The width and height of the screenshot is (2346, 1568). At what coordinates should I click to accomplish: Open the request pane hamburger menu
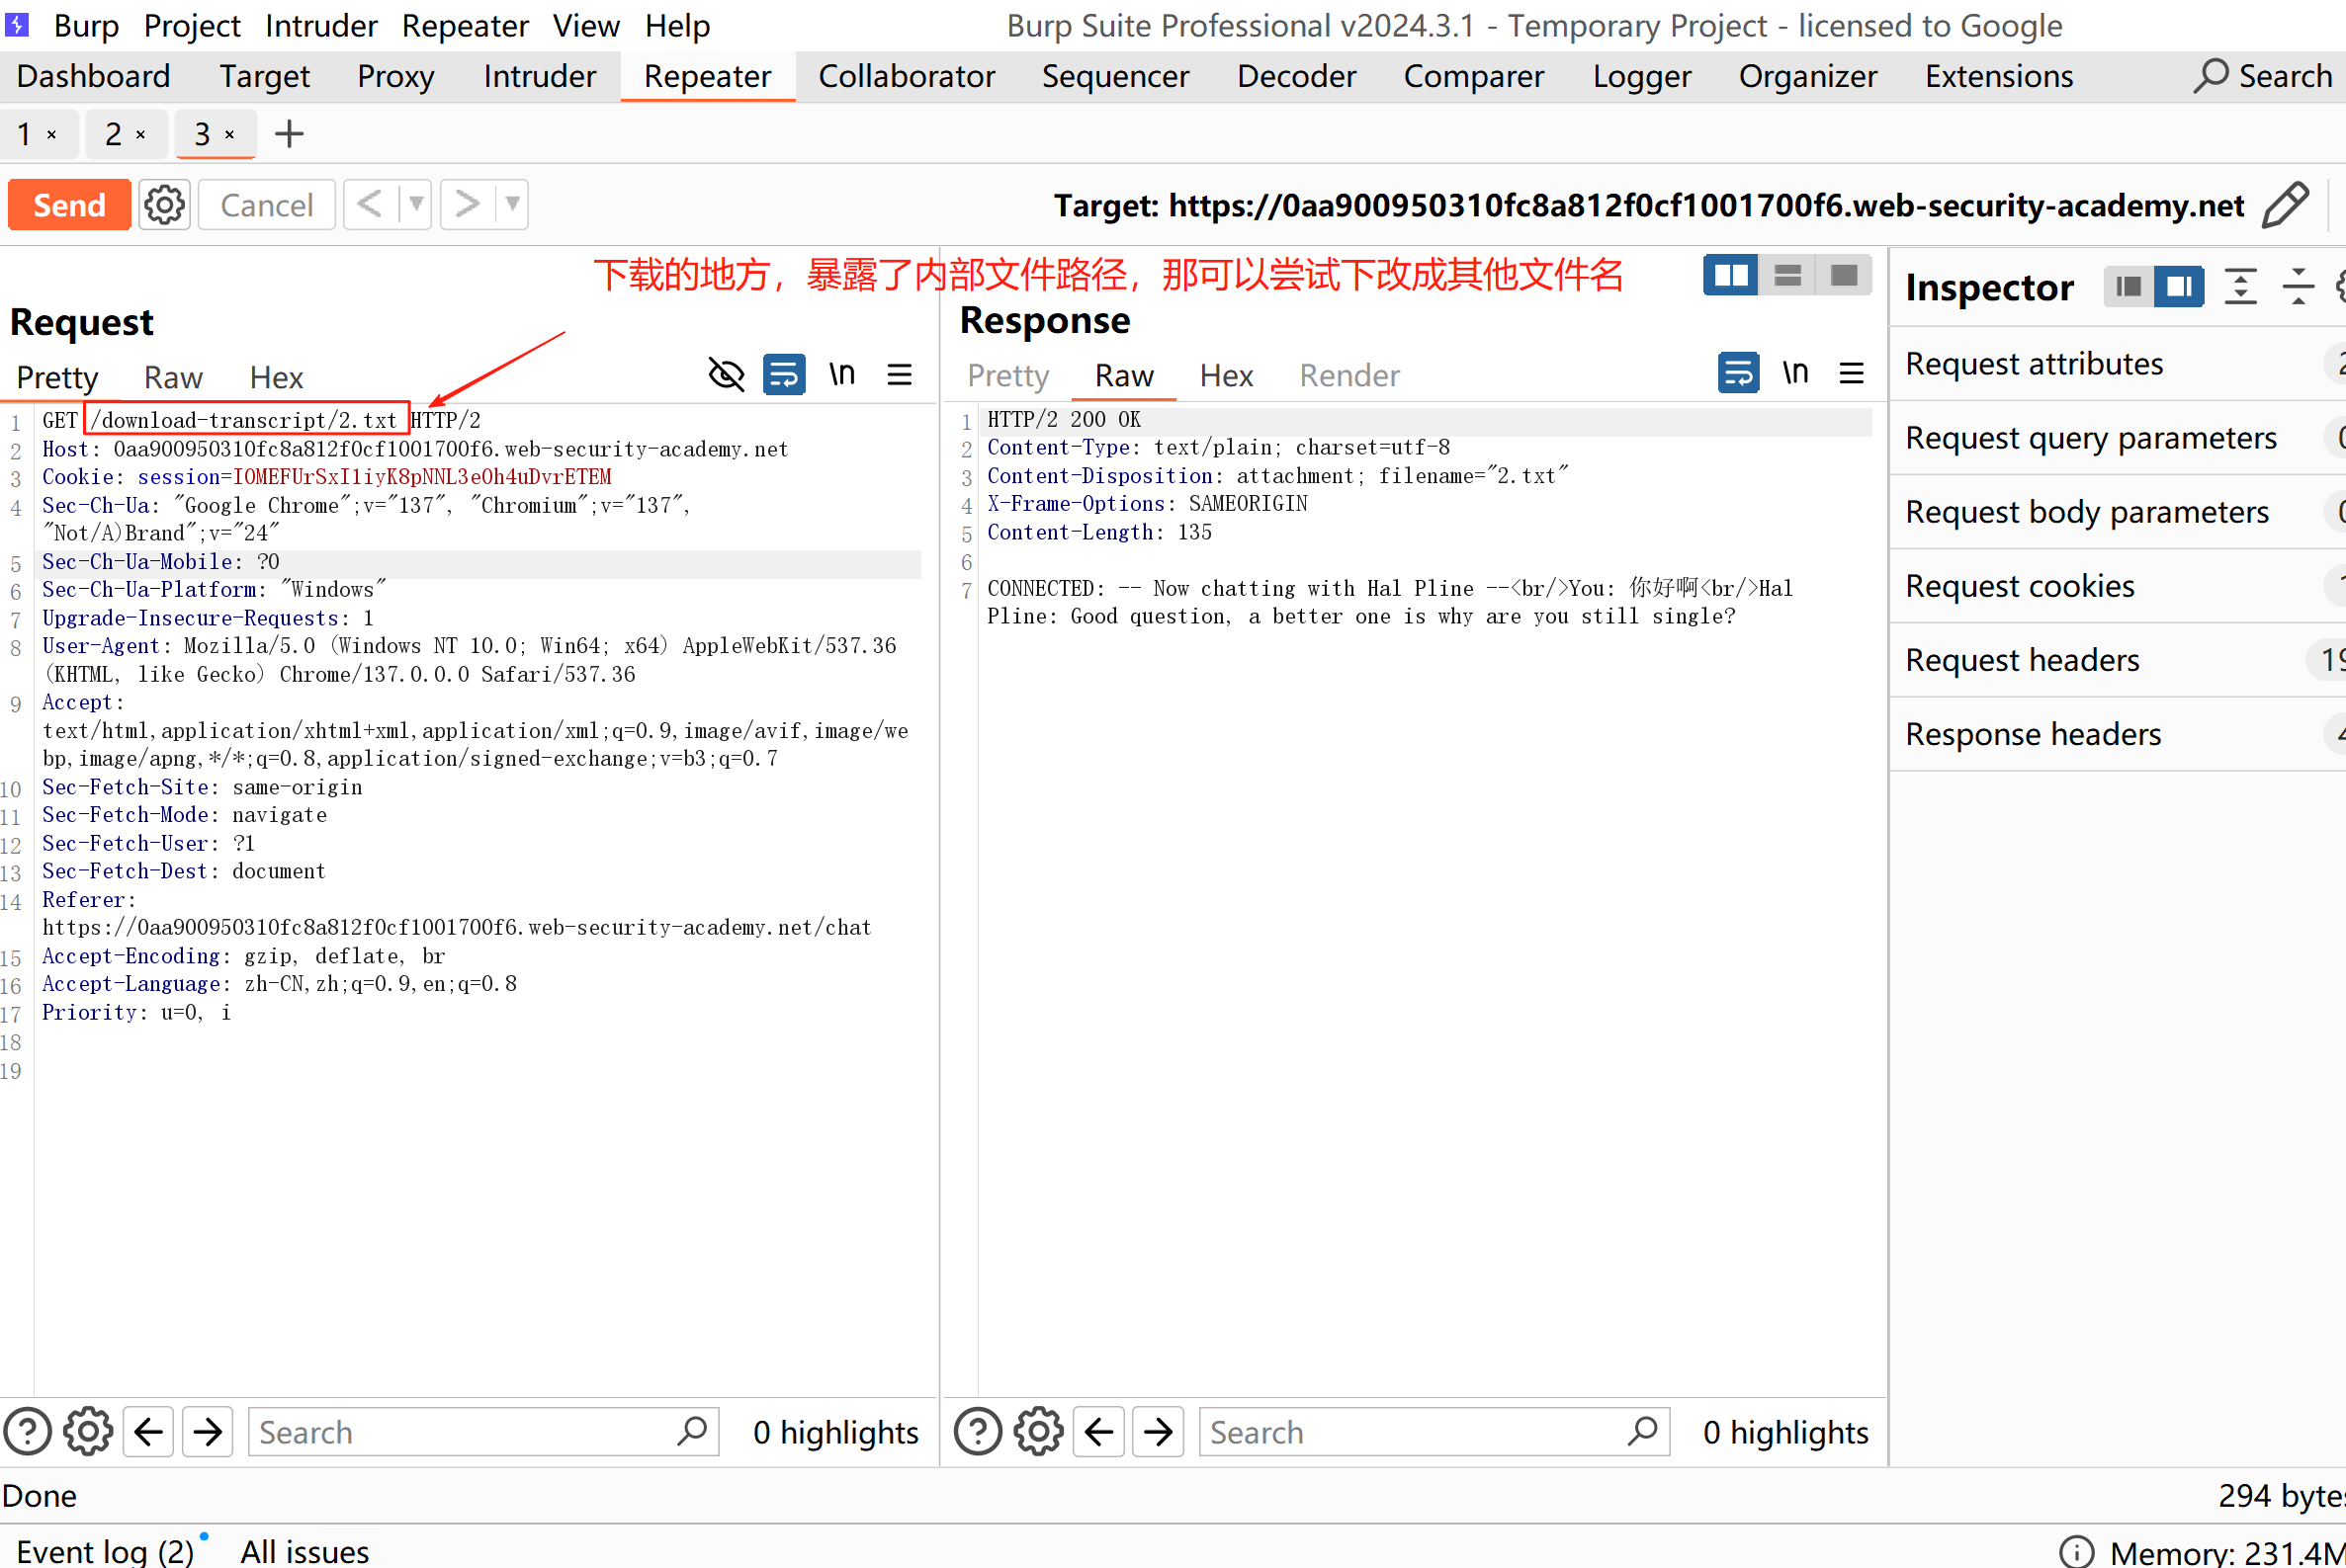pyautogui.click(x=899, y=375)
